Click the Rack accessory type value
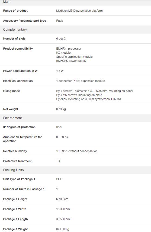Image resolution: width=151 pixels, height=232 pixels. [x=59, y=21]
